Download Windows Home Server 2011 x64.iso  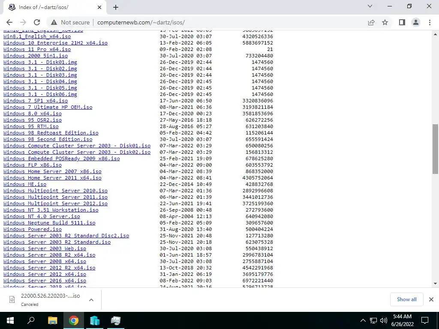[52, 178]
